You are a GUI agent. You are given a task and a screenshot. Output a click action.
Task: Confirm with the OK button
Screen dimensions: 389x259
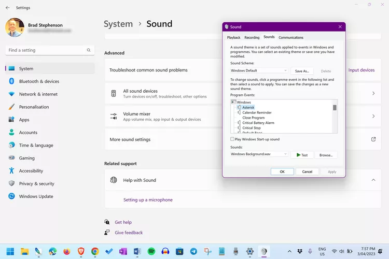pyautogui.click(x=282, y=171)
